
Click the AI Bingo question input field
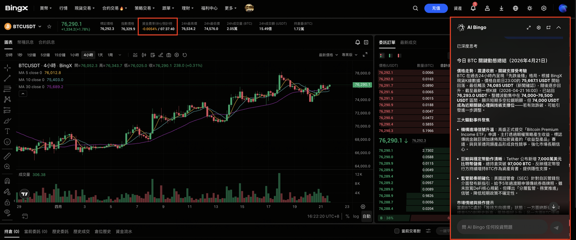[502, 227]
